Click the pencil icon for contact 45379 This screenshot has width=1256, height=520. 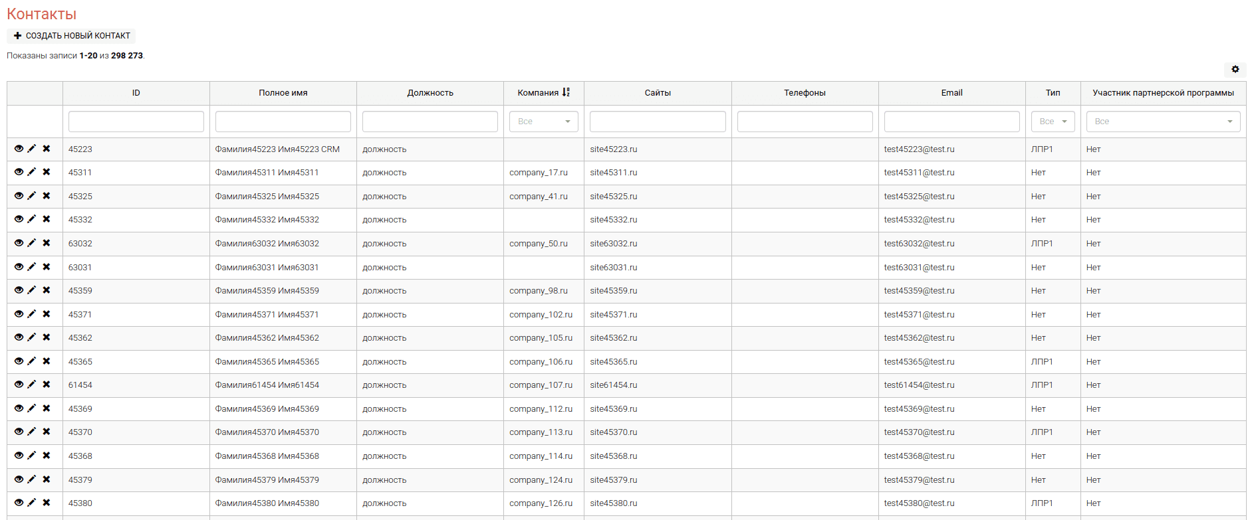(32, 479)
